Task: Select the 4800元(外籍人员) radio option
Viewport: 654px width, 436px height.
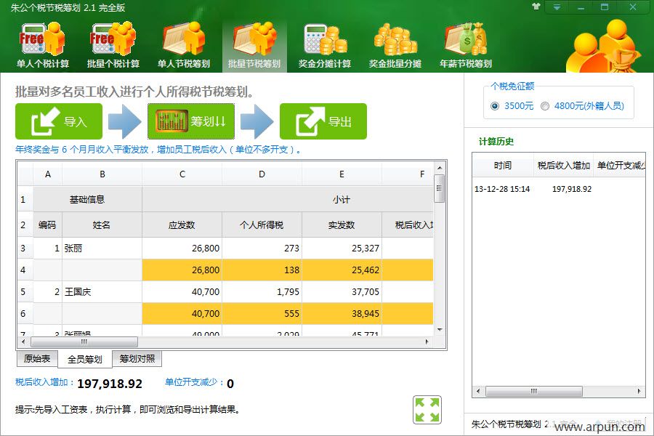Action: (x=545, y=105)
